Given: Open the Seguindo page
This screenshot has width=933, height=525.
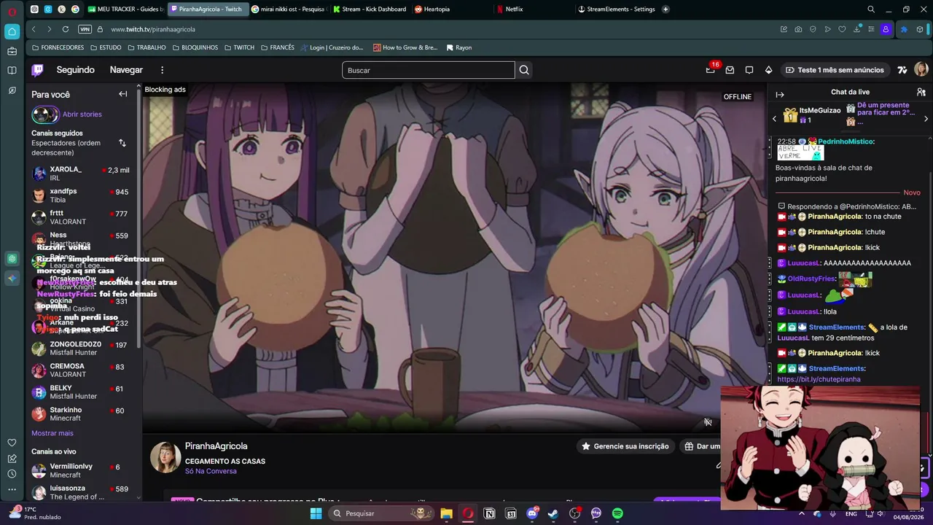Looking at the screenshot, I should (x=76, y=70).
